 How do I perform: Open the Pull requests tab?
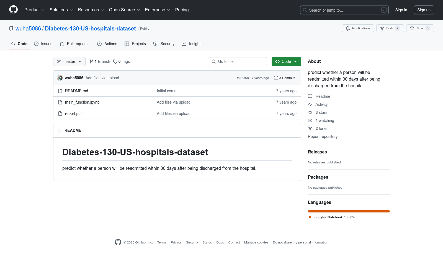point(74,44)
